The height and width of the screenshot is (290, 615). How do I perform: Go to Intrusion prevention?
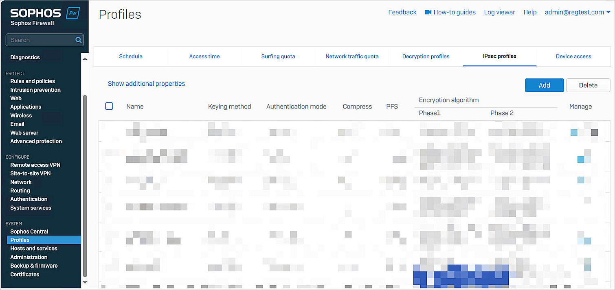pyautogui.click(x=35, y=90)
